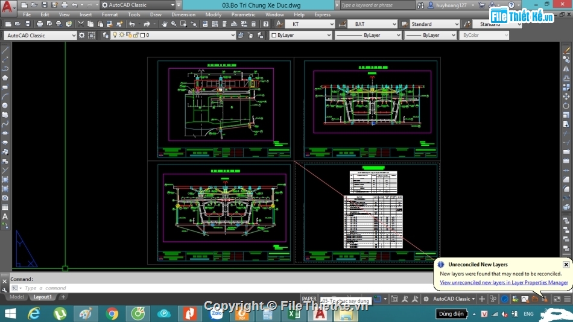Click the Windows Start button
This screenshot has height=322, width=573.
tap(10, 314)
